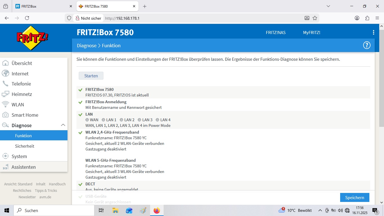Open the tab list view icon at the top left
This screenshot has height=216, width=384.
[6, 6]
